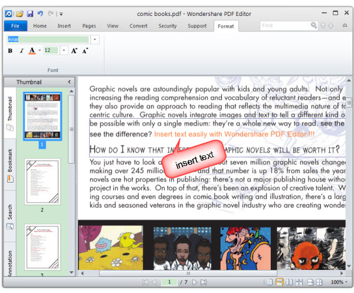Select continuous page view icon
The height and width of the screenshot is (293, 354).
coord(279,282)
